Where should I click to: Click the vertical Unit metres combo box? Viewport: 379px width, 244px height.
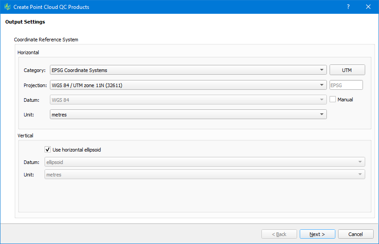tap(204, 174)
